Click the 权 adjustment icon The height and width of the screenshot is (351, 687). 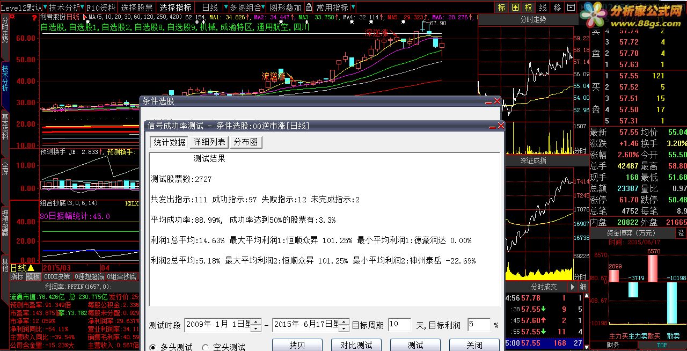point(529,8)
